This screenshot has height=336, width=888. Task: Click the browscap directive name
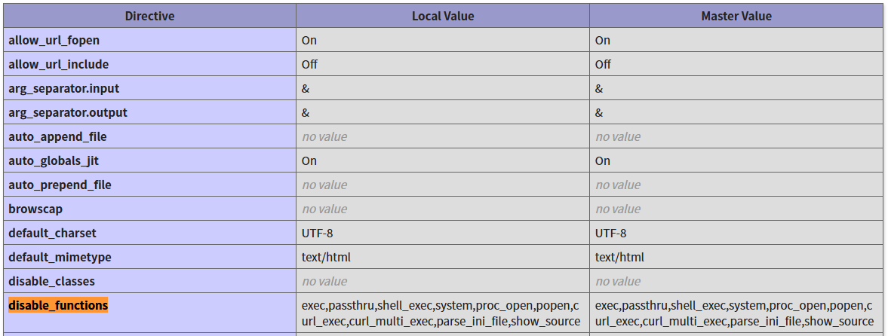(x=35, y=209)
